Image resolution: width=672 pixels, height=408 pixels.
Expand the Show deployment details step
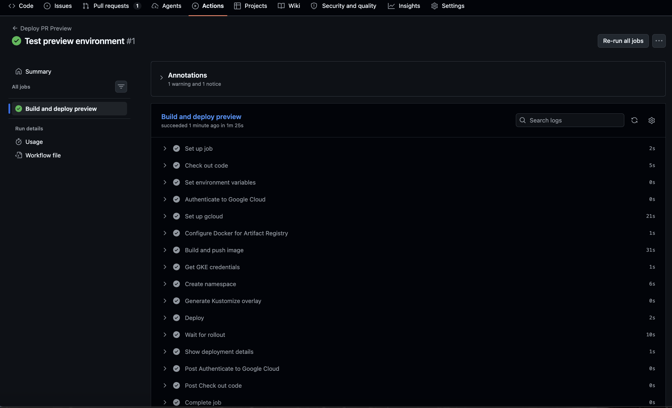tap(165, 352)
